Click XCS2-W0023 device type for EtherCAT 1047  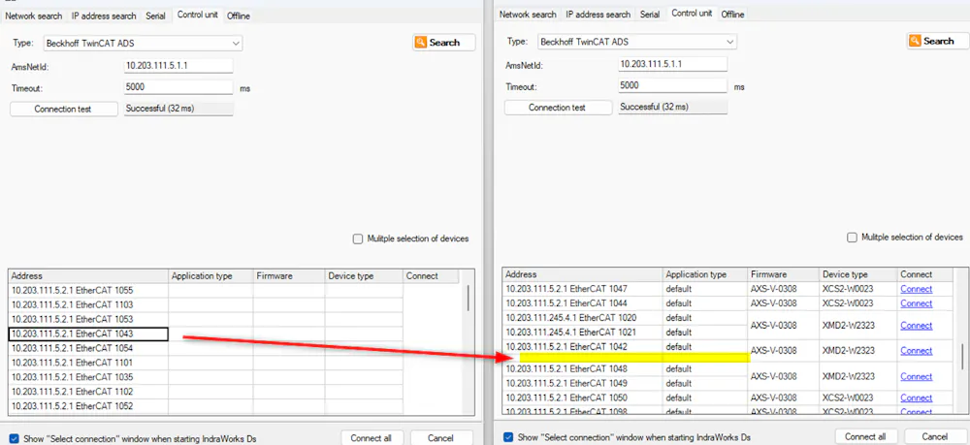(x=848, y=289)
